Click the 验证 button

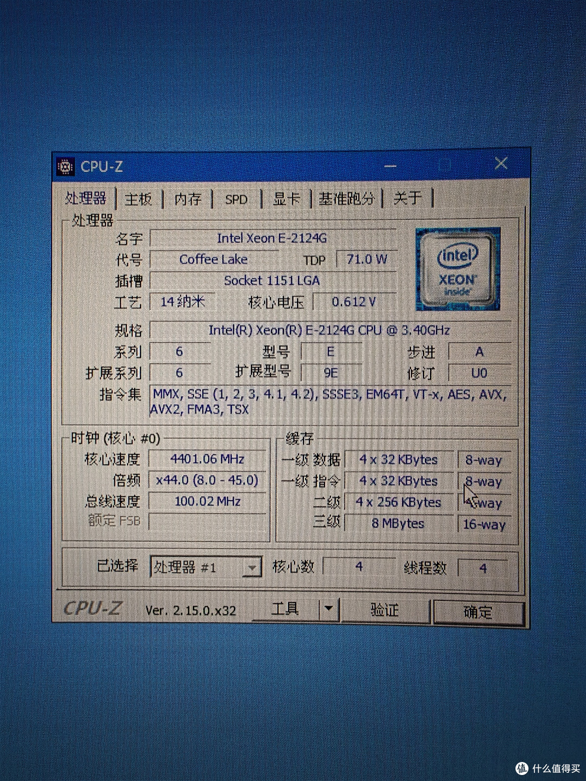[385, 610]
